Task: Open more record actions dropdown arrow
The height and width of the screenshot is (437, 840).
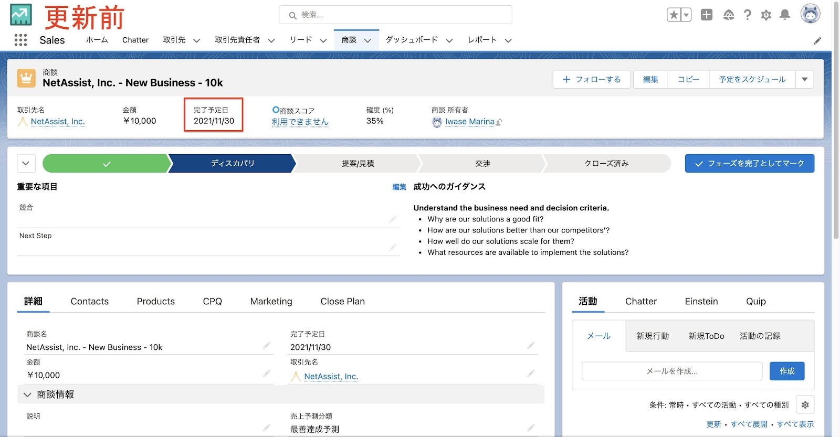Action: click(805, 79)
